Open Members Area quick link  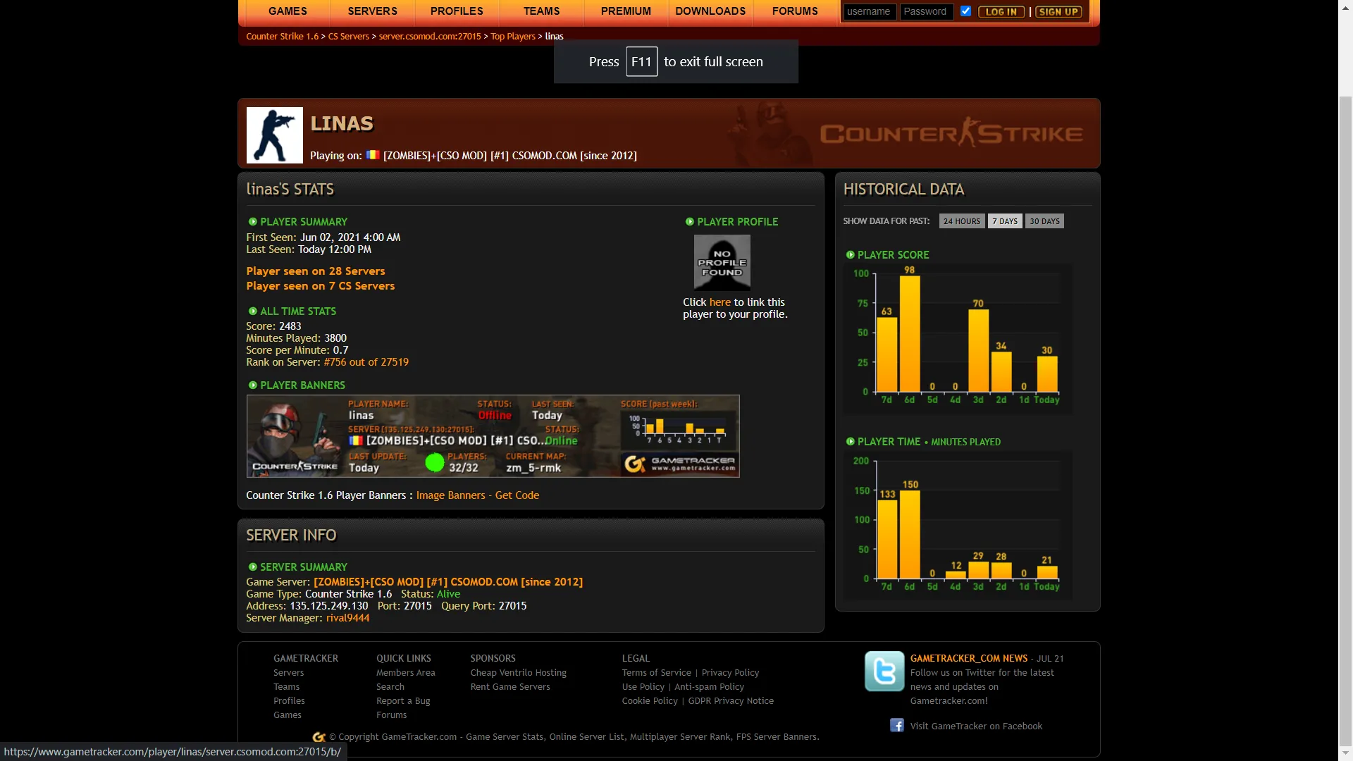(406, 673)
